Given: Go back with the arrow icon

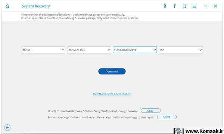Looking at the screenshot, I should (7, 127).
